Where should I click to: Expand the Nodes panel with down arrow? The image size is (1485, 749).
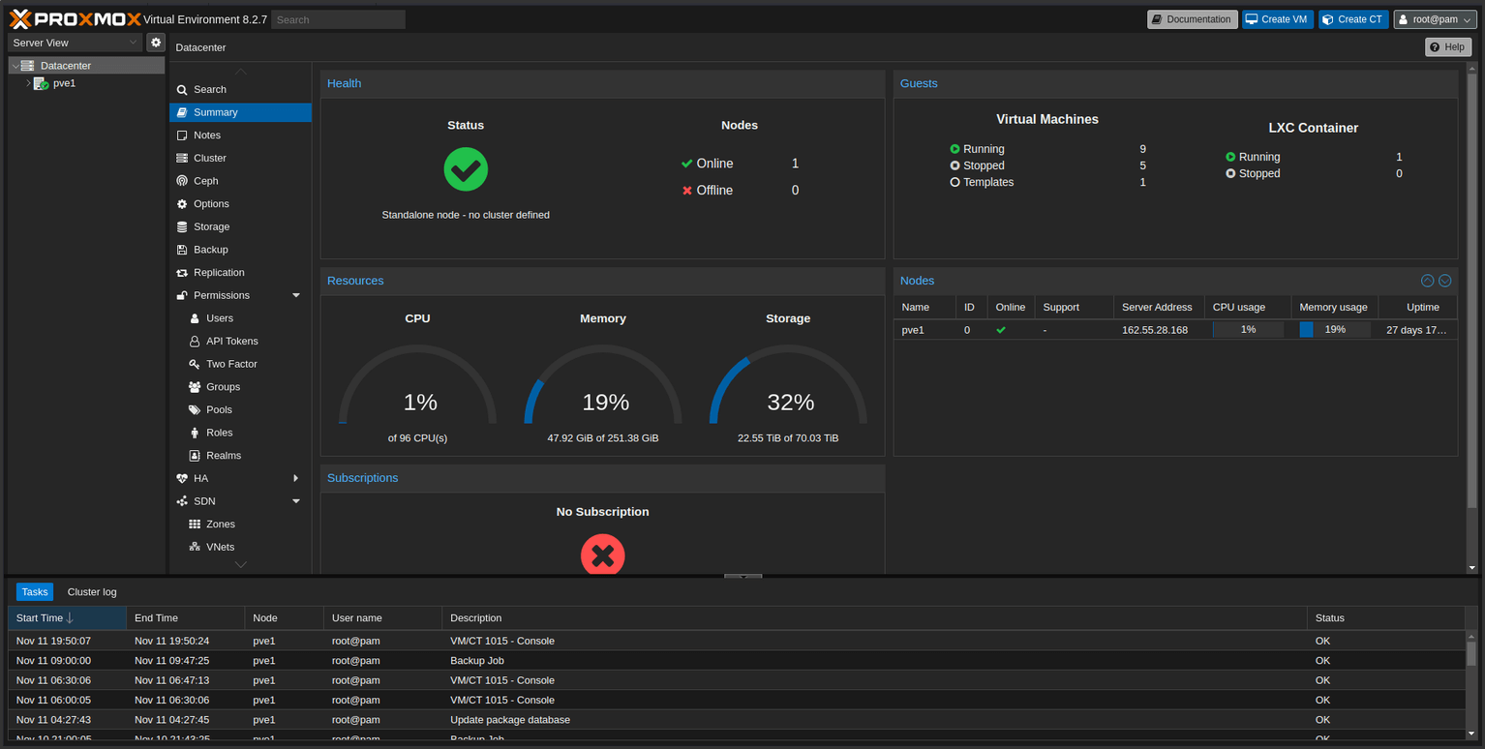[x=1445, y=281]
